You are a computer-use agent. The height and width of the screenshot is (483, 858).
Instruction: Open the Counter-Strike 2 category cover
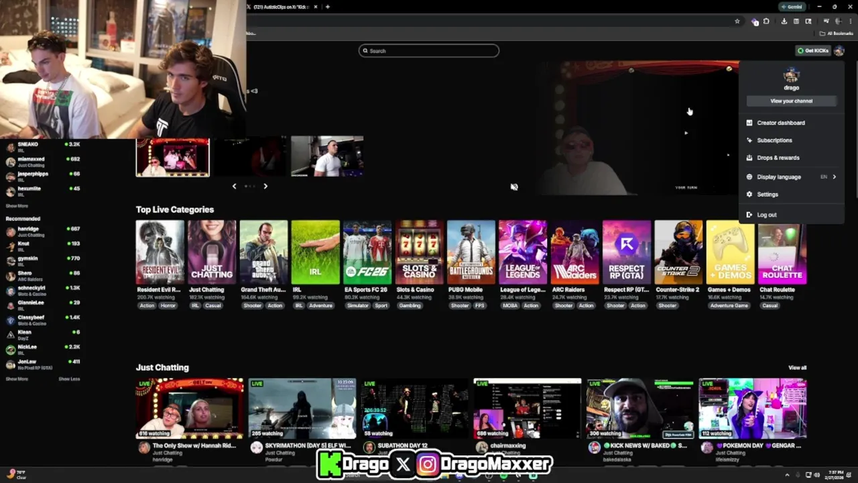[x=678, y=252]
